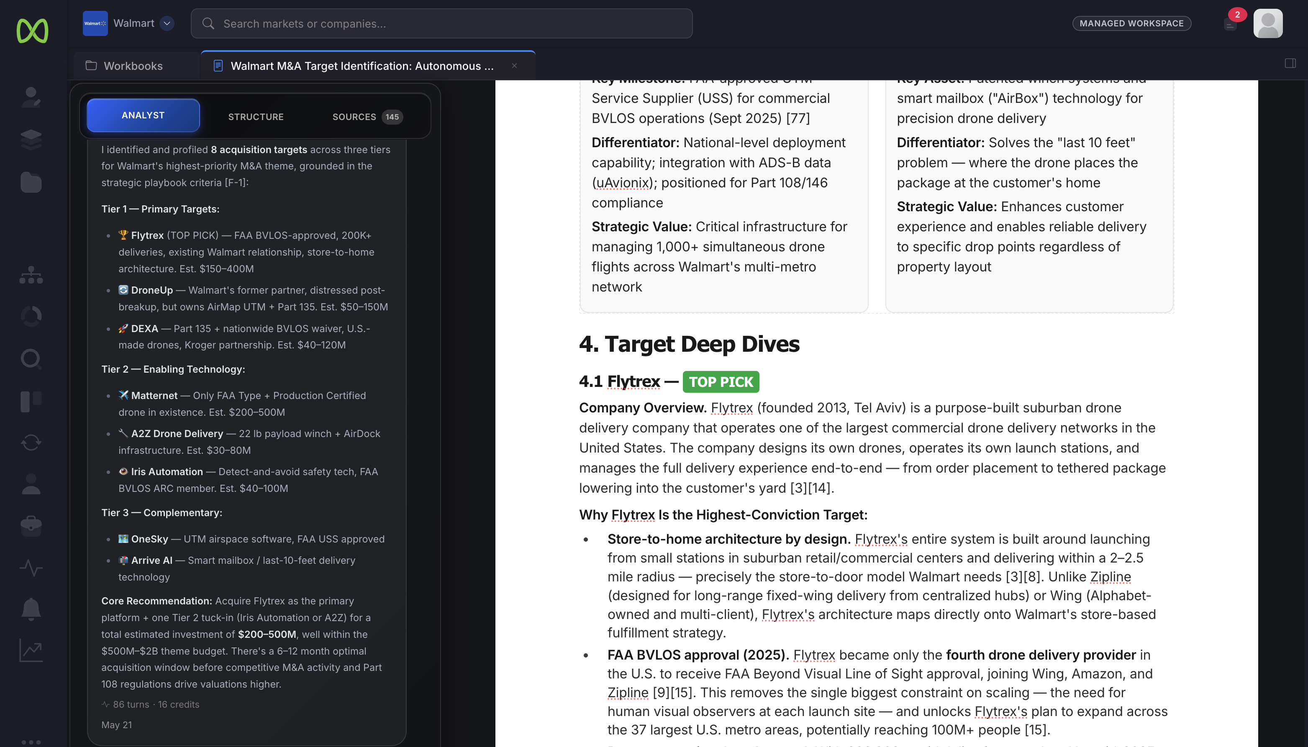
Task: Switch to the Structure panel tab
Action: click(x=256, y=116)
